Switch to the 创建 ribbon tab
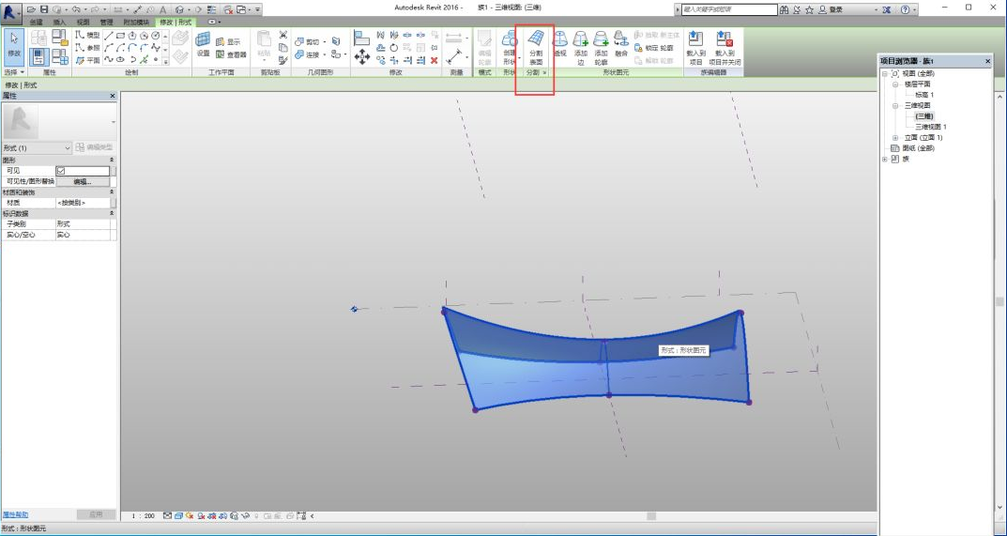Image resolution: width=1007 pixels, height=536 pixels. (x=36, y=22)
